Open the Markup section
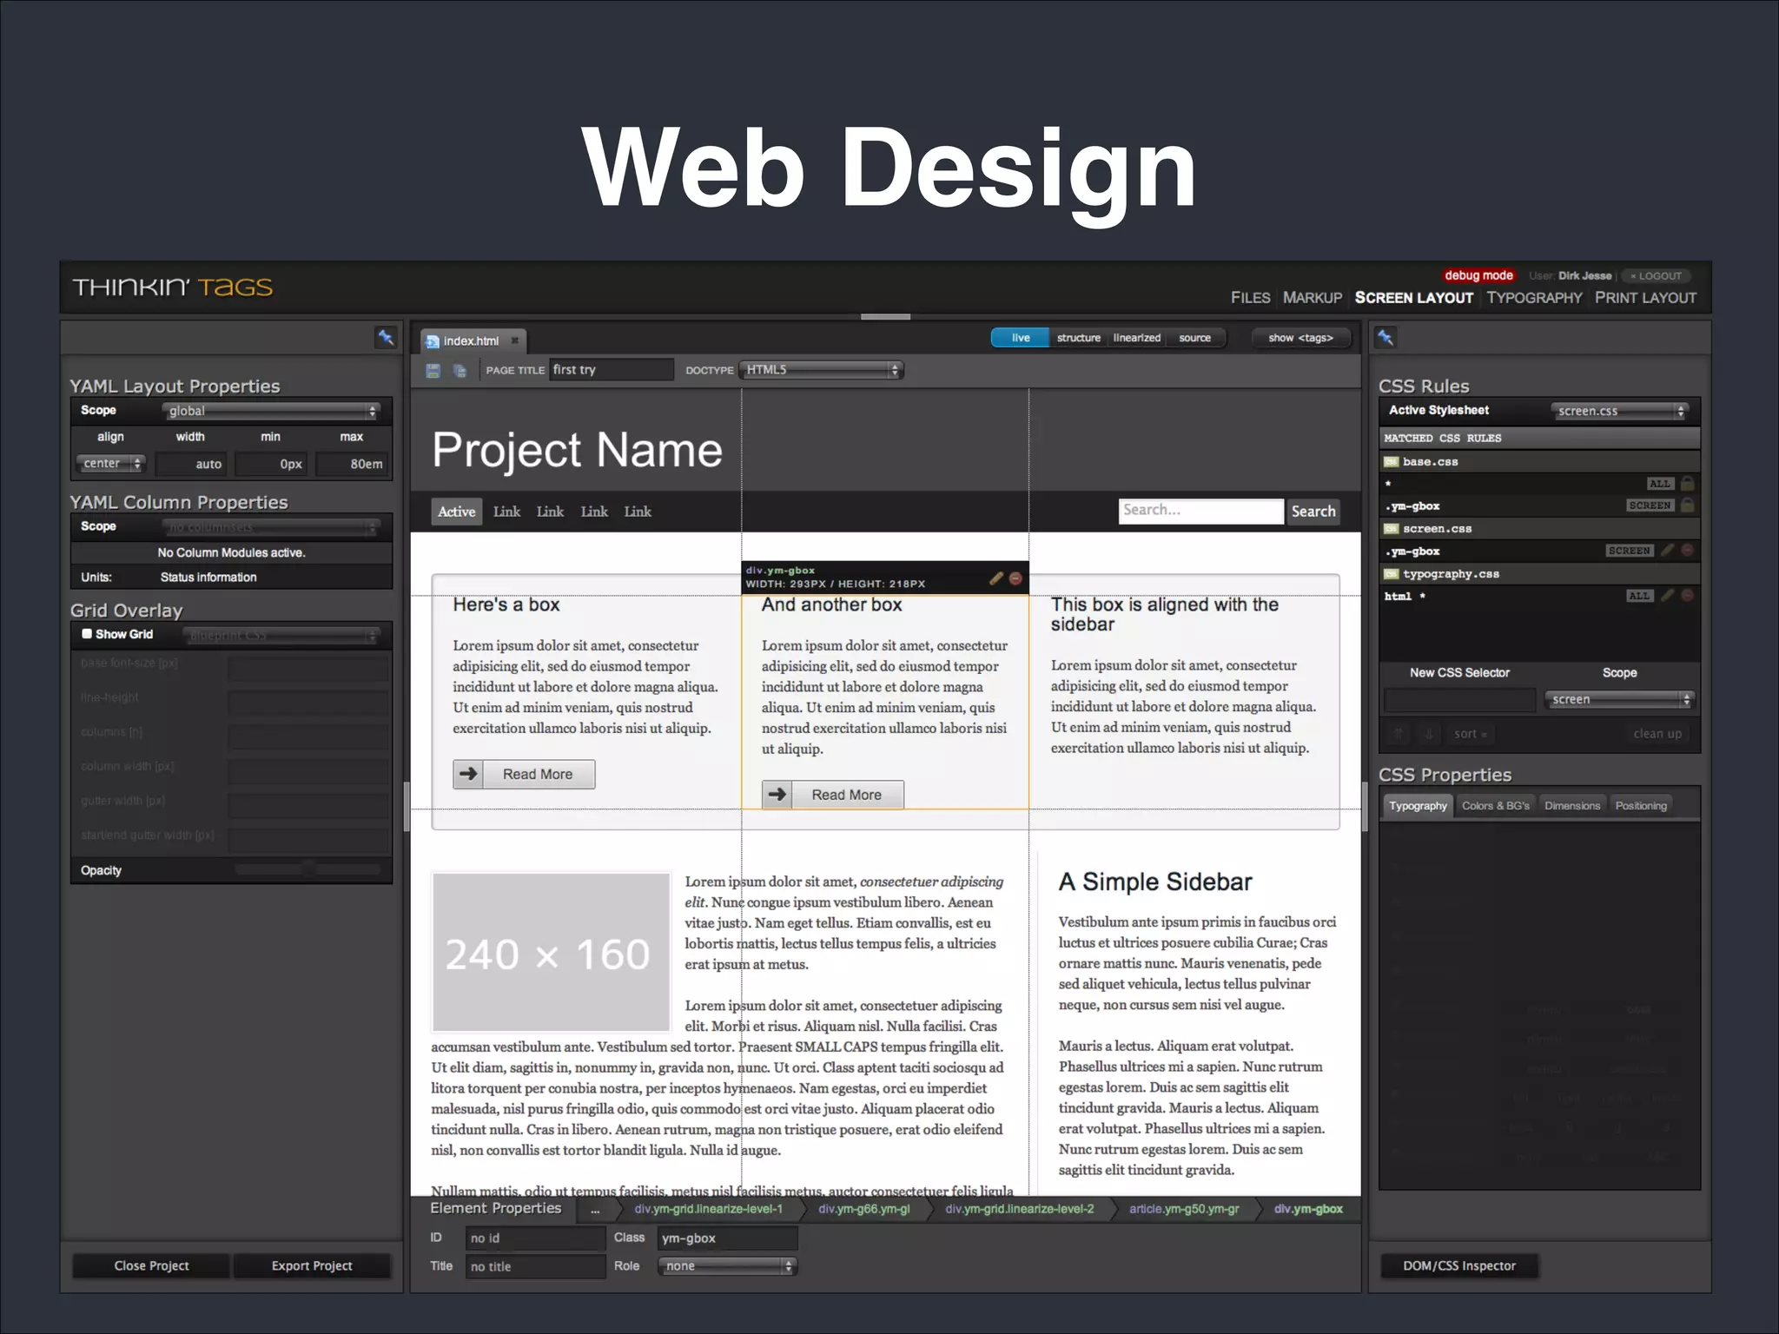The width and height of the screenshot is (1779, 1334). click(x=1312, y=298)
